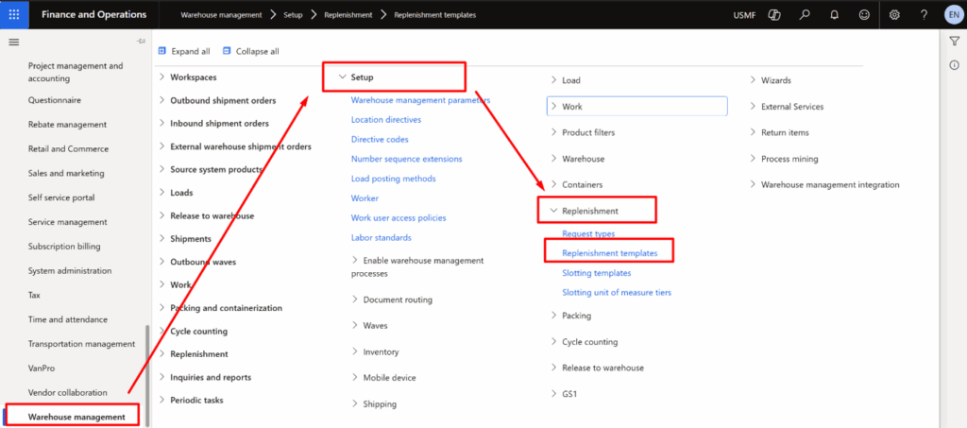Select Warehouse management module in sidebar
Image resolution: width=967 pixels, height=428 pixels.
(76, 417)
